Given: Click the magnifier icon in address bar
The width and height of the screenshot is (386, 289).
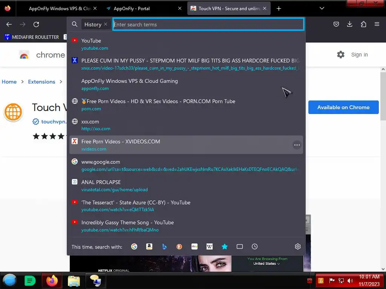Looking at the screenshot, I should pos(74,24).
